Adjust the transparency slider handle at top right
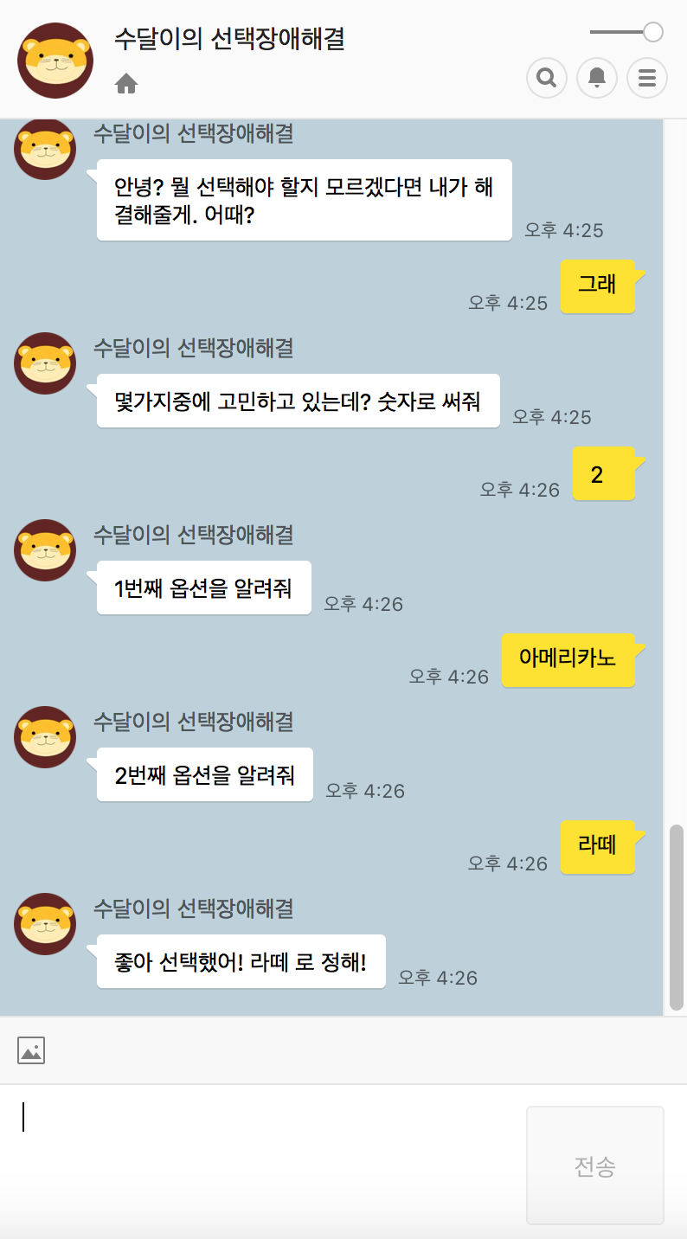Screen dimensions: 687x1239 (x=653, y=32)
